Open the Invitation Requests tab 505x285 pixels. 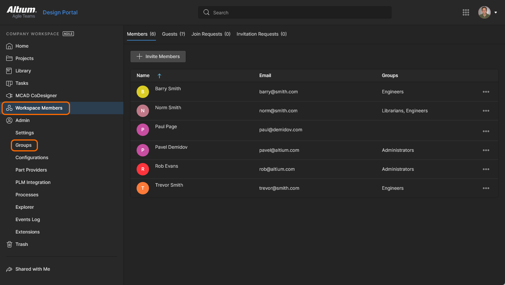point(262,34)
